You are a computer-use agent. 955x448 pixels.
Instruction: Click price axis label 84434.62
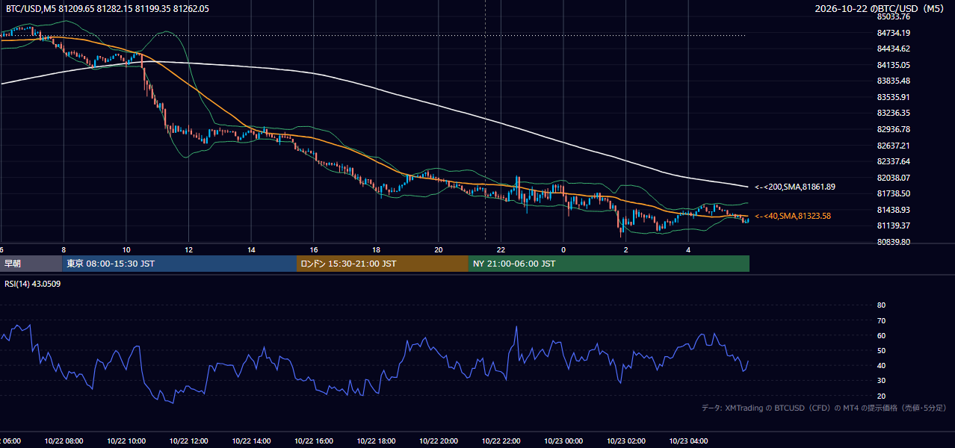pyautogui.click(x=893, y=49)
